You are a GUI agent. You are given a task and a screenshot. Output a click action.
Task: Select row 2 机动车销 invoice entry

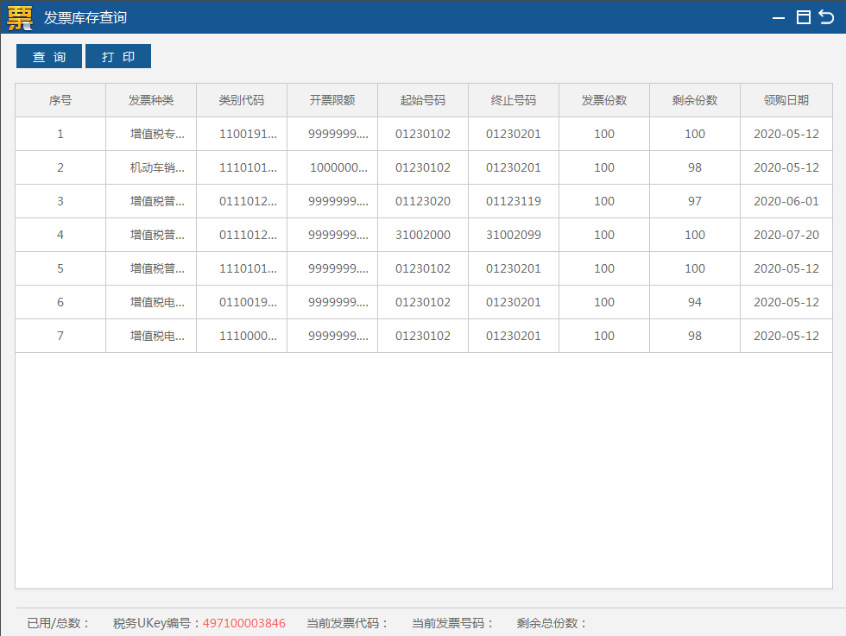point(157,167)
